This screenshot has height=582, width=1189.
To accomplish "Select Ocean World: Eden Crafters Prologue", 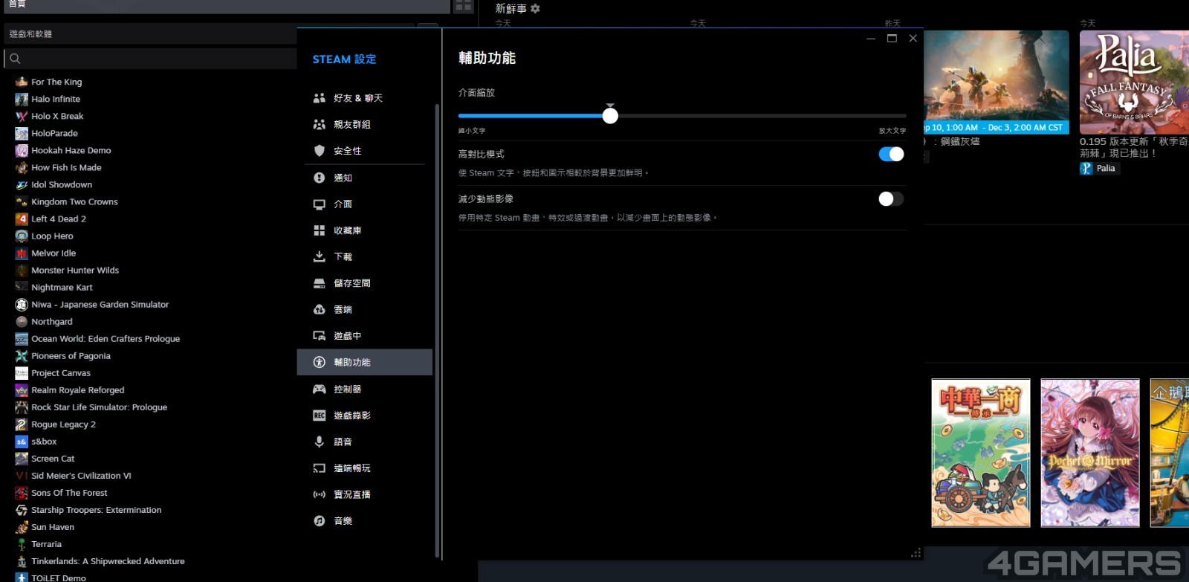I will click(106, 338).
